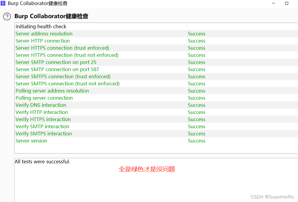Select the Verify HTTPS interaction row
Image resolution: width=298 pixels, height=202 pixels.
tap(43, 119)
